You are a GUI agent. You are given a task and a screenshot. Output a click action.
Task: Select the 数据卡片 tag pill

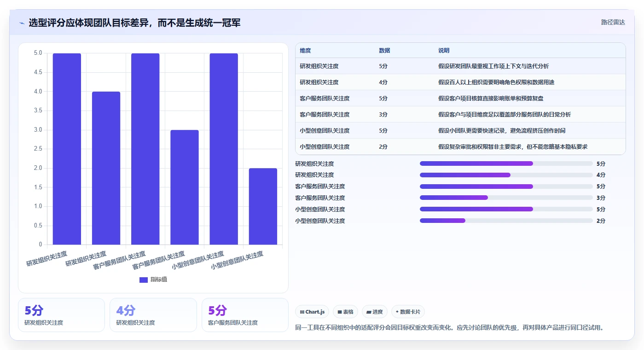pyautogui.click(x=408, y=312)
